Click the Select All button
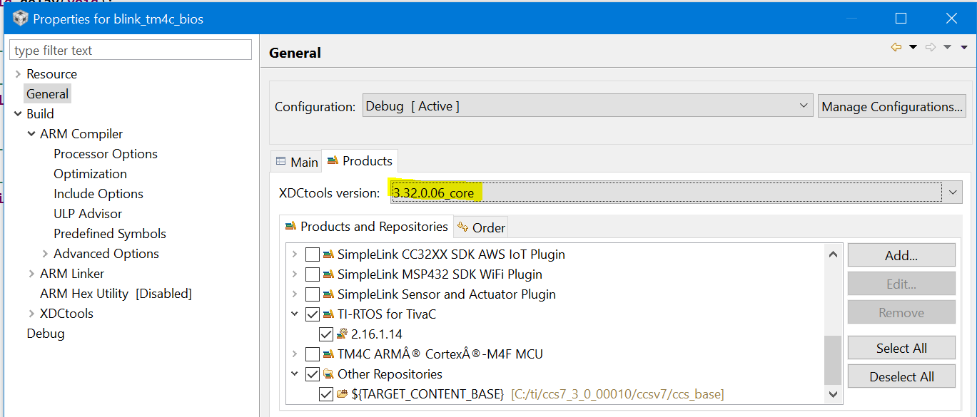This screenshot has width=977, height=417. coord(901,348)
